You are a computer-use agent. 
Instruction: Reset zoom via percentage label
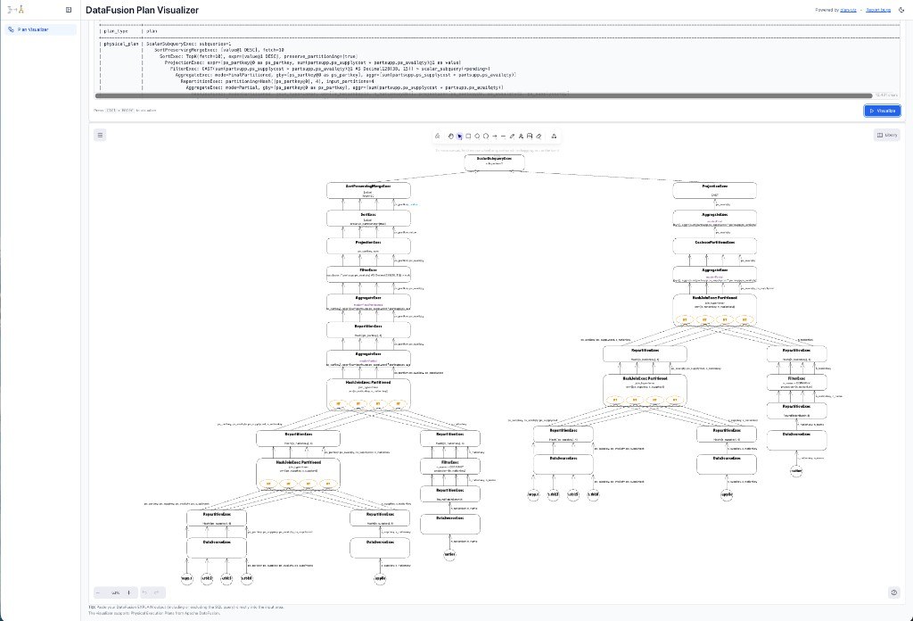115,592
